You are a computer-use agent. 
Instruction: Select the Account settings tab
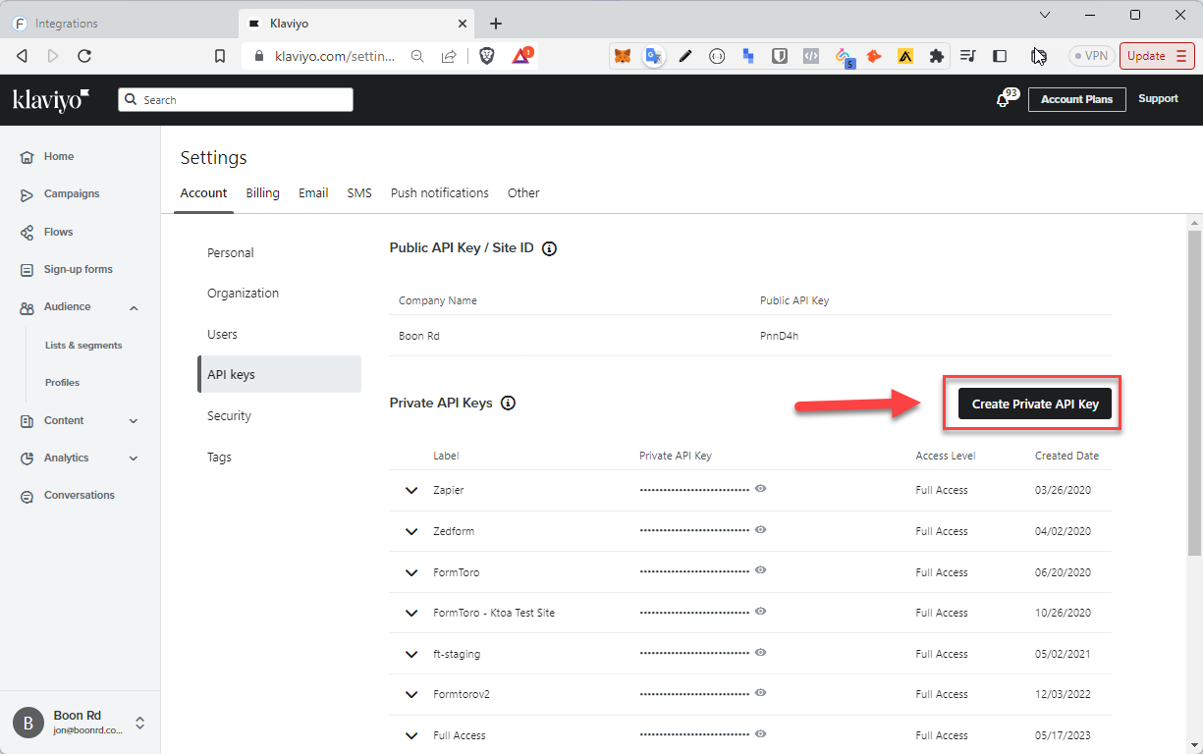point(203,193)
